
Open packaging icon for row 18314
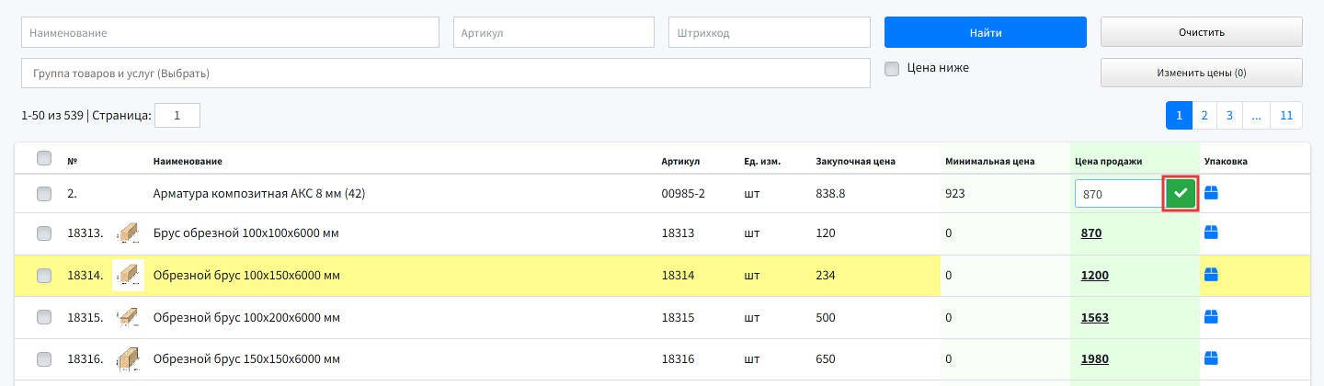[x=1211, y=275]
